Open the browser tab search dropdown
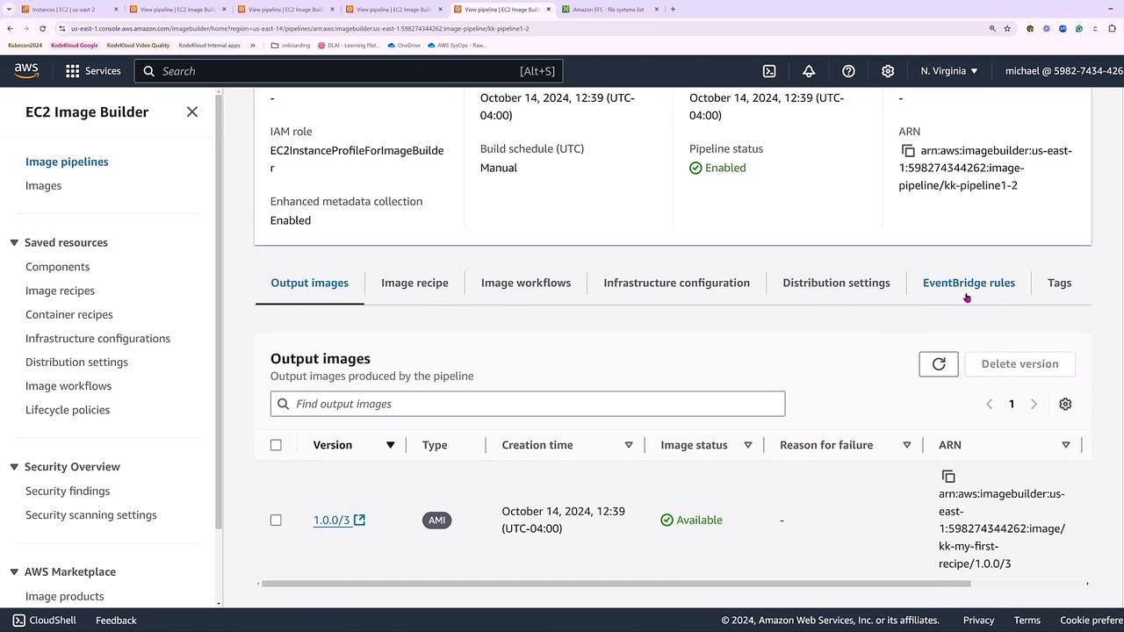 tap(10, 10)
